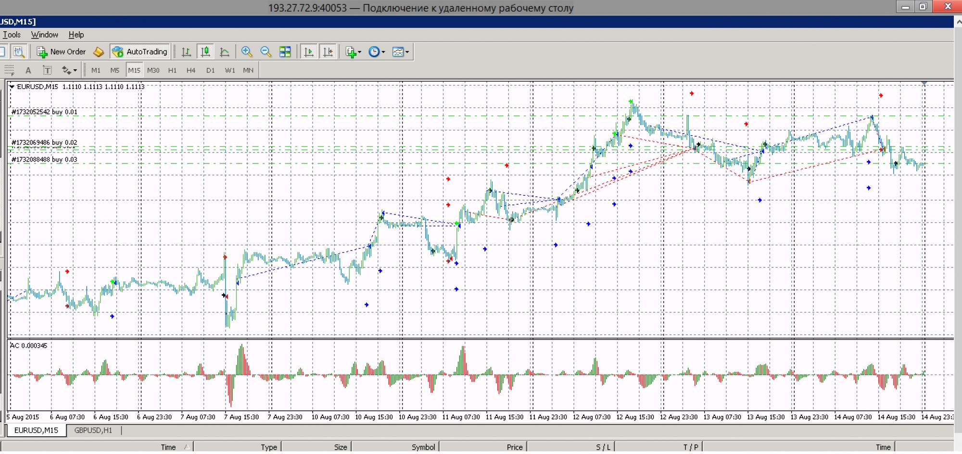This screenshot has height=454, width=962.
Task: Expand the Templates dropdown
Action: [x=401, y=52]
